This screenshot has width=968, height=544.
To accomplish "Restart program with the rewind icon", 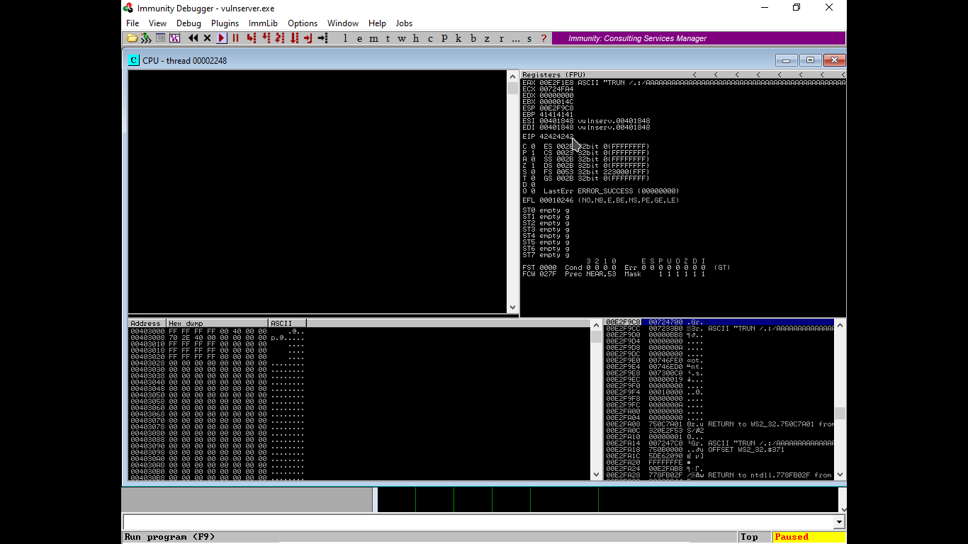I will tap(193, 38).
